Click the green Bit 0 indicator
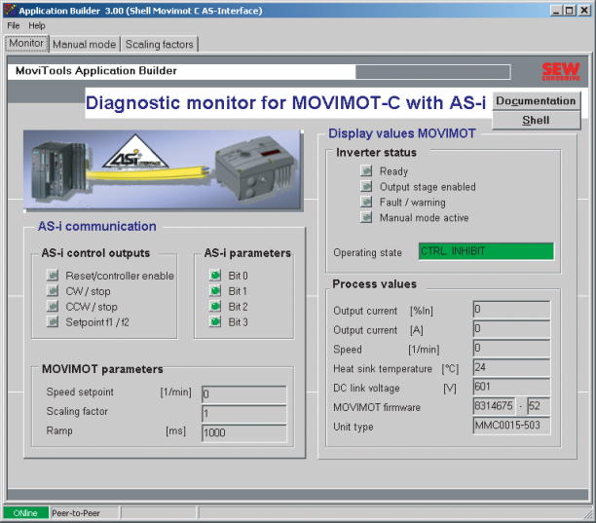The width and height of the screenshot is (596, 523). (215, 276)
